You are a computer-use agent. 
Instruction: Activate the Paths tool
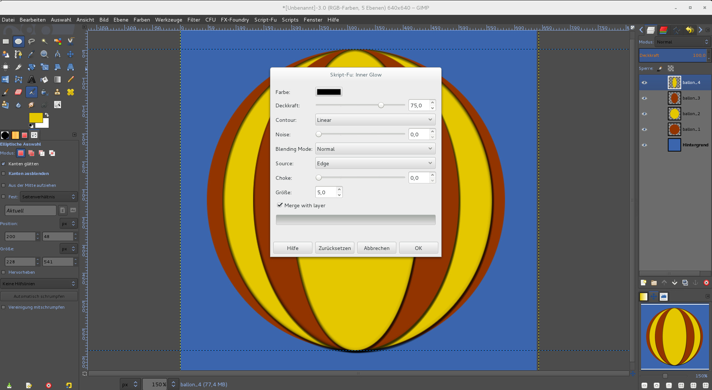(x=18, y=54)
